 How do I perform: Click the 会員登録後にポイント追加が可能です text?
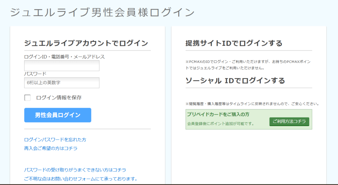coord(220,124)
